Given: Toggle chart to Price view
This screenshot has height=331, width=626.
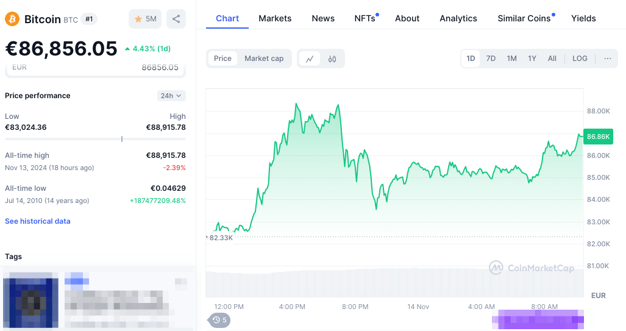Looking at the screenshot, I should (222, 59).
